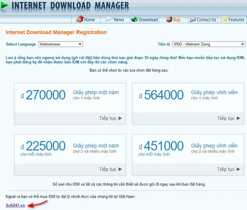Click the Internet Download Manager Registration heading

pyautogui.click(x=56, y=32)
